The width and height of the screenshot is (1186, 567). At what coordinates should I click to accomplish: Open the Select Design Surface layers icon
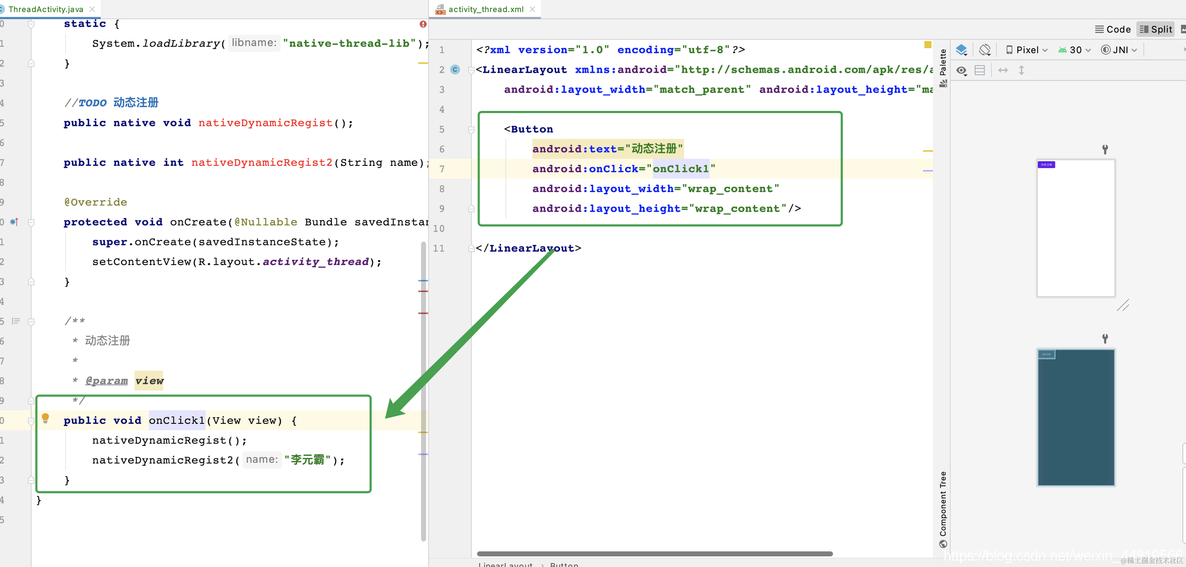pyautogui.click(x=961, y=50)
